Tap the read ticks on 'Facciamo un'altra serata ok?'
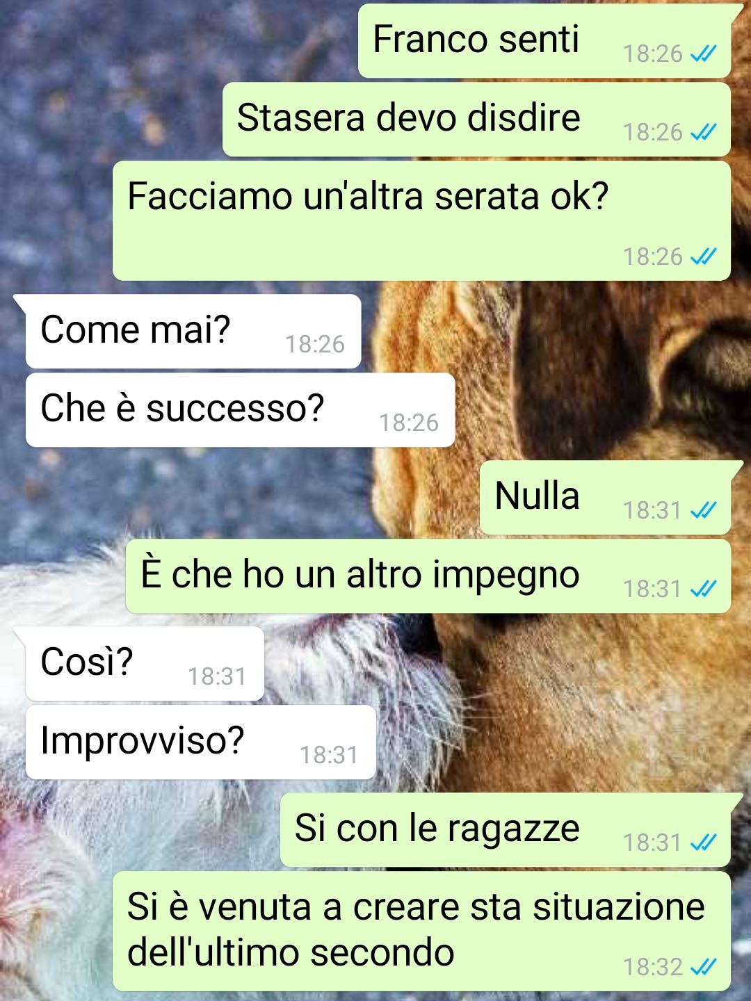Viewport: 751px width, 1001px height. [703, 257]
